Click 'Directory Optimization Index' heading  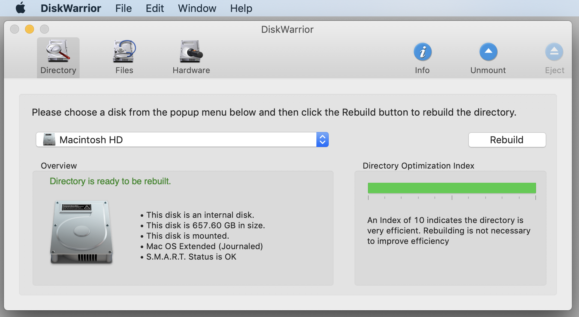coord(418,166)
